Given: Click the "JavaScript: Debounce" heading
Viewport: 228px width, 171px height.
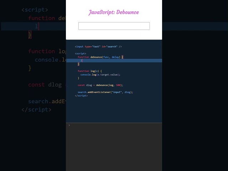Looking at the screenshot, I should pyautogui.click(x=114, y=12).
